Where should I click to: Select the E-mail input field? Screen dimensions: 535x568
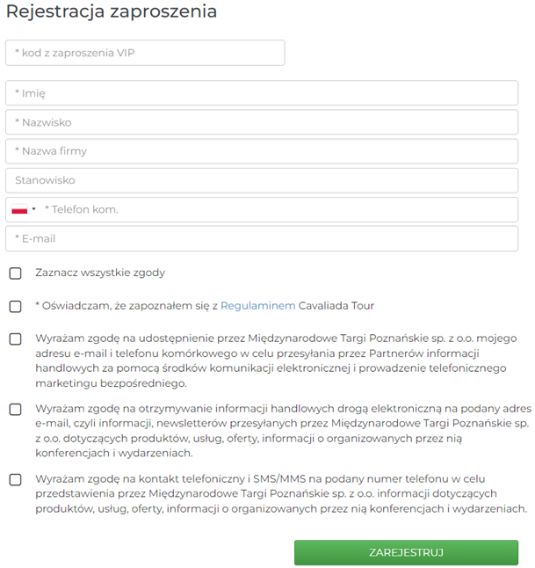[262, 239]
